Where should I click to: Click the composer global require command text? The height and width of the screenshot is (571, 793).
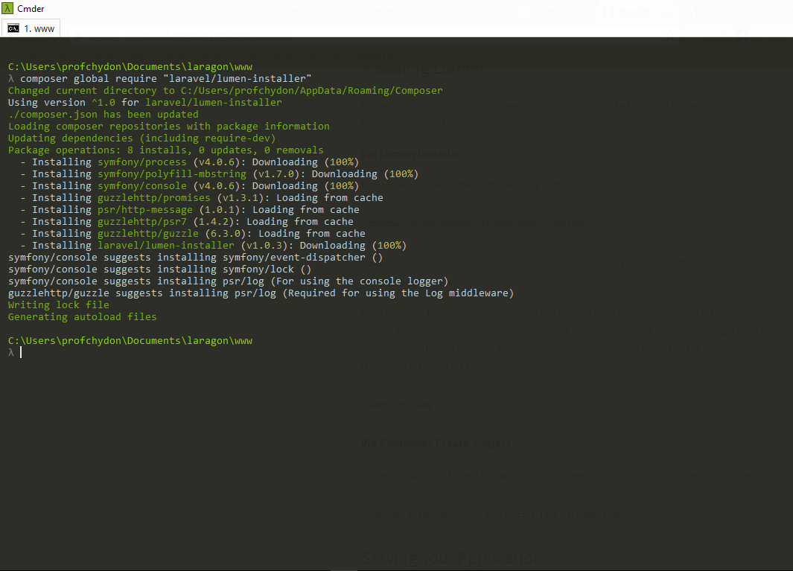pos(166,78)
